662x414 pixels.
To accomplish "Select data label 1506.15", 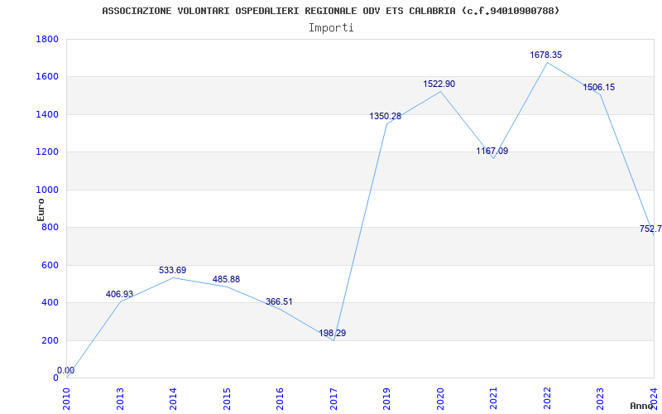I will click(599, 88).
